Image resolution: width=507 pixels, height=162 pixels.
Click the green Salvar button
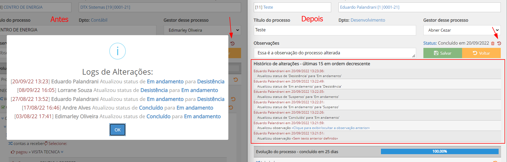click(x=442, y=53)
